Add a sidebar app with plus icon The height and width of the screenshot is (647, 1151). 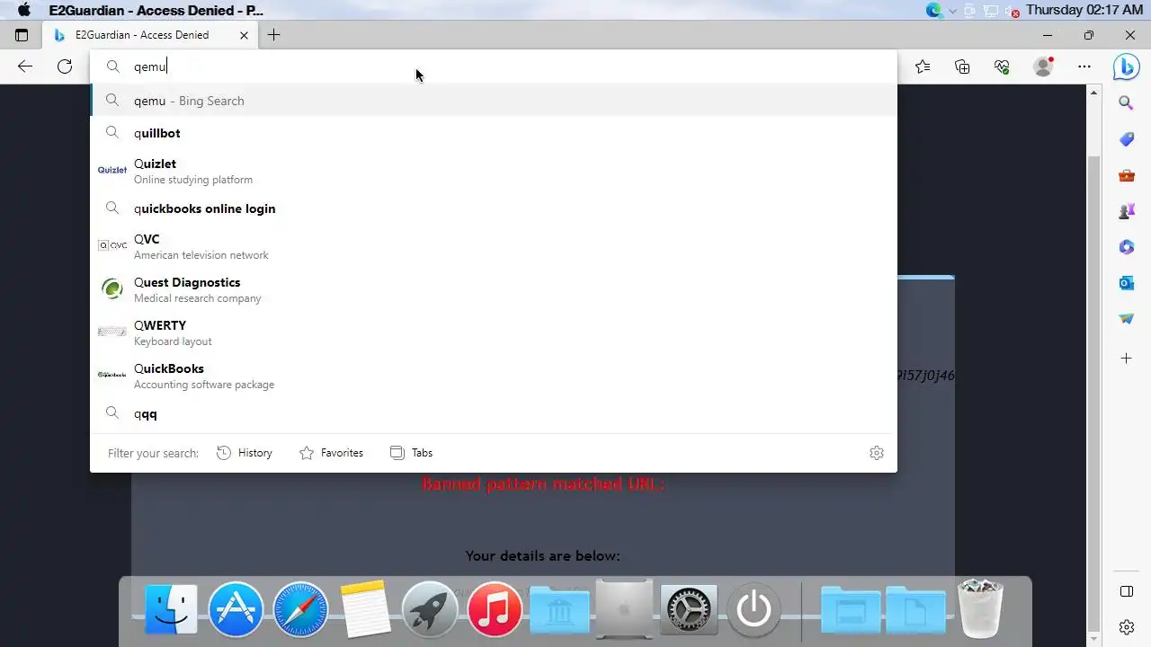pyautogui.click(x=1126, y=359)
